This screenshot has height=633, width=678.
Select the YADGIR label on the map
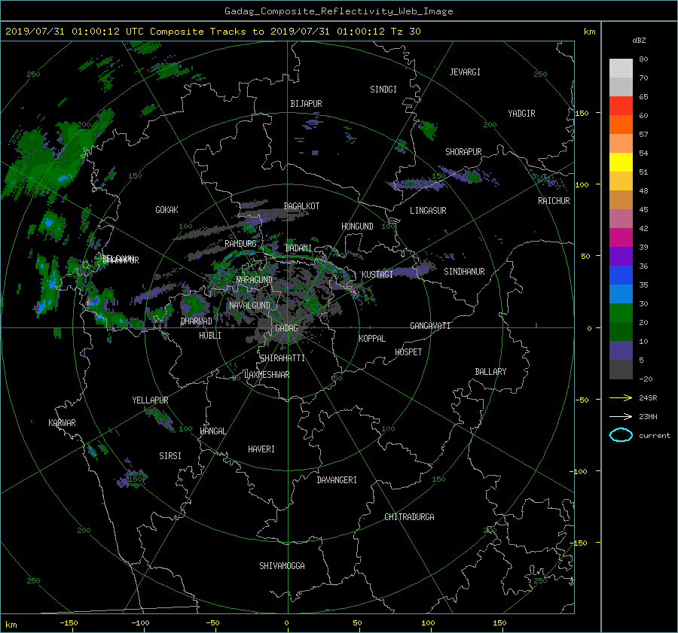[x=521, y=114]
